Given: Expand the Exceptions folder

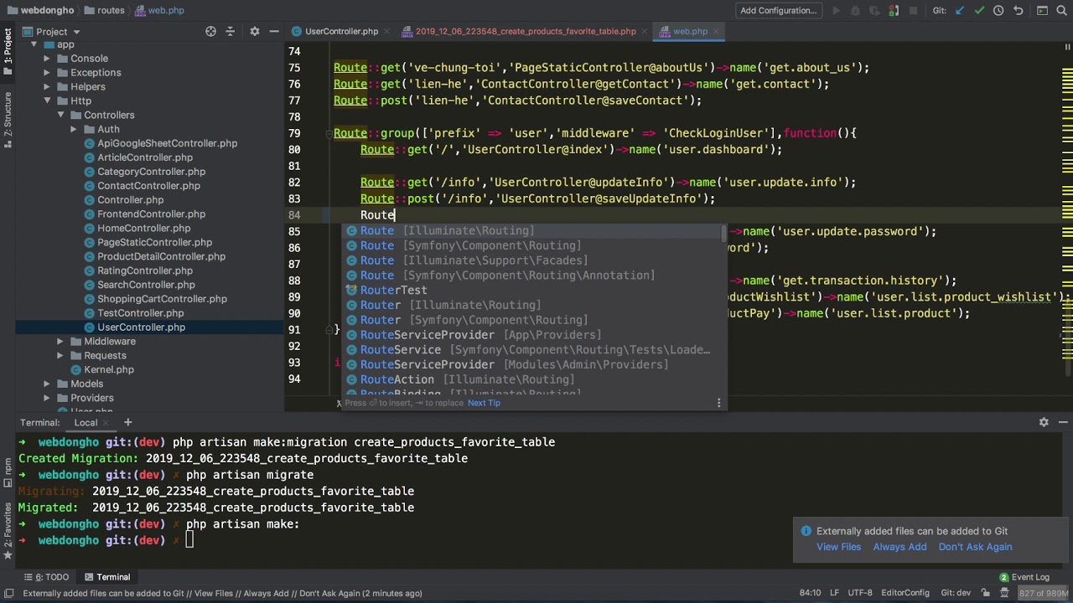Looking at the screenshot, I should [47, 73].
